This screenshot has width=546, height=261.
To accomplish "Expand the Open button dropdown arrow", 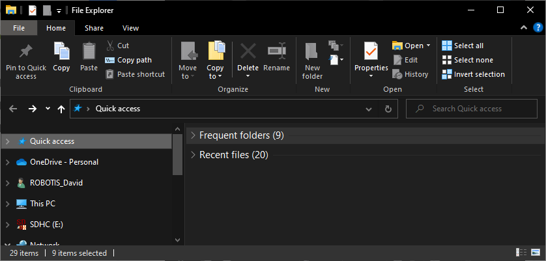I will click(x=428, y=46).
